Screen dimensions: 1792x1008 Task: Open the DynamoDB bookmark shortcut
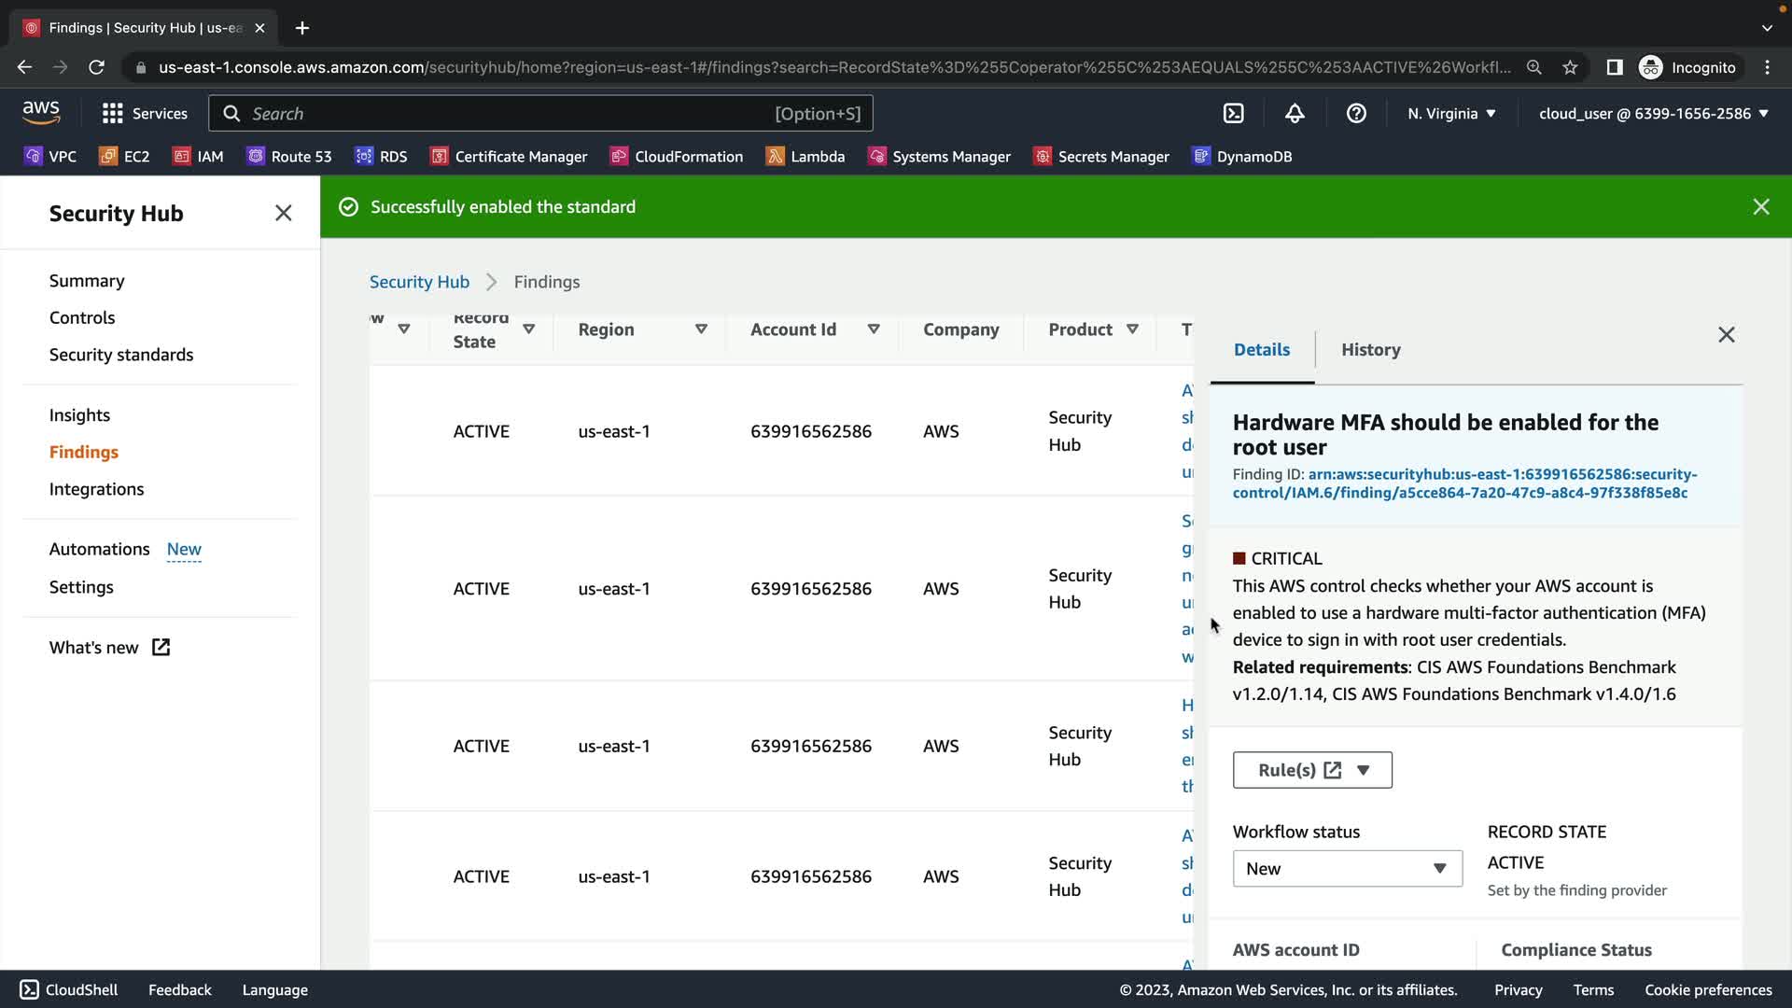coord(1242,156)
